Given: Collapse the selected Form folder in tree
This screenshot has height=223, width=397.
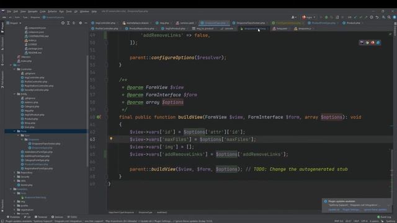Looking at the screenshot, I should (x=14, y=131).
